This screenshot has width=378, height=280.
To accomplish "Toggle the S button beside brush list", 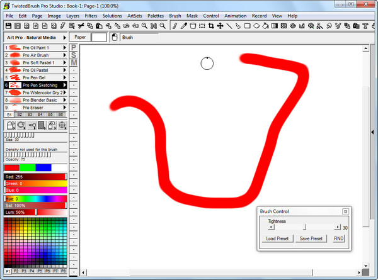I will [74, 55].
